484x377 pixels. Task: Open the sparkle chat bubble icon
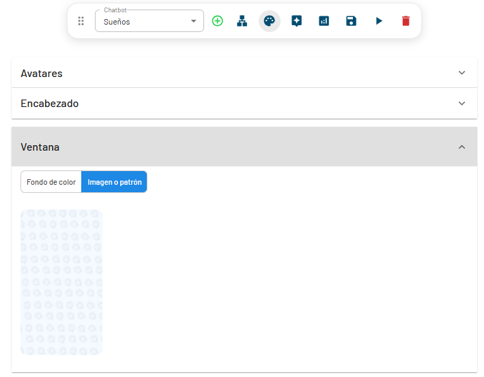296,21
